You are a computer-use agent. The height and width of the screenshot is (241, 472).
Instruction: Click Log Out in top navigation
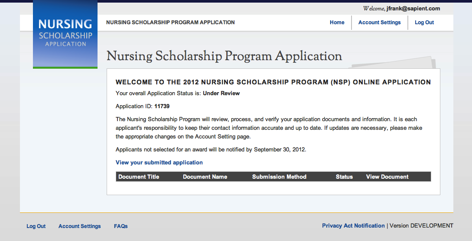point(424,22)
